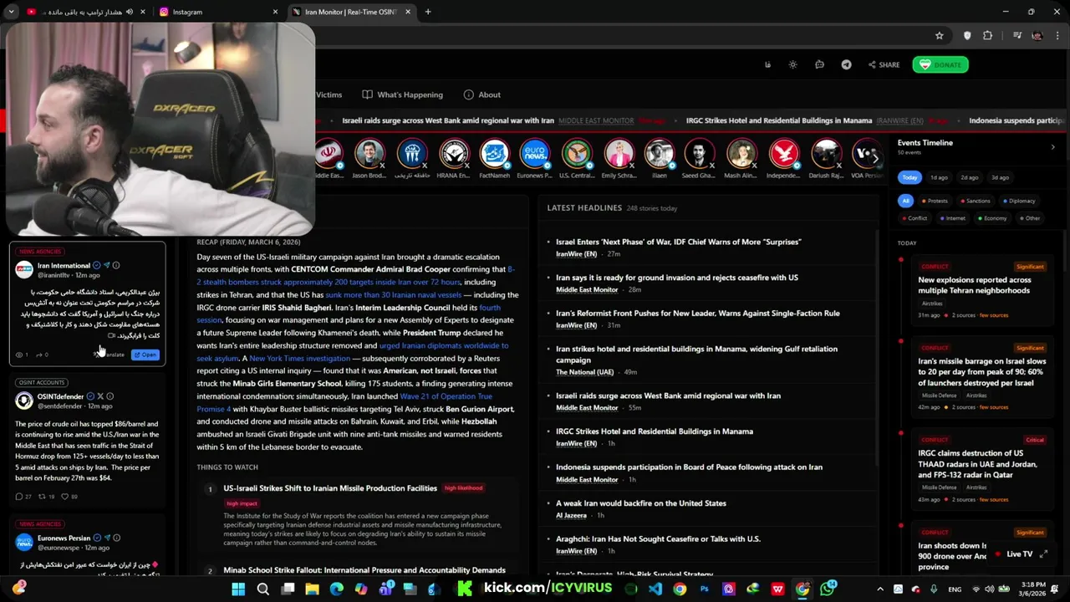Switch language with the Farsi icon
The height and width of the screenshot is (602, 1070).
tap(767, 64)
